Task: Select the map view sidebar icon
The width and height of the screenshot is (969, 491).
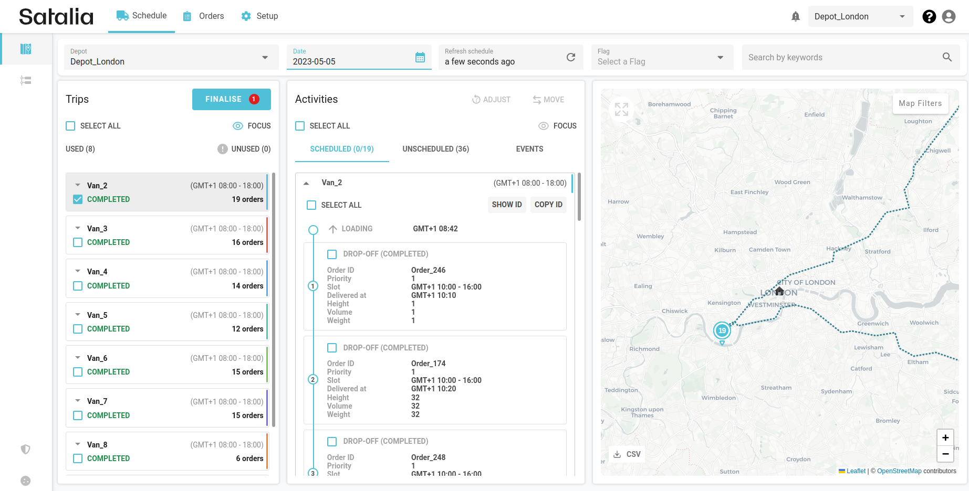Action: pyautogui.click(x=26, y=49)
